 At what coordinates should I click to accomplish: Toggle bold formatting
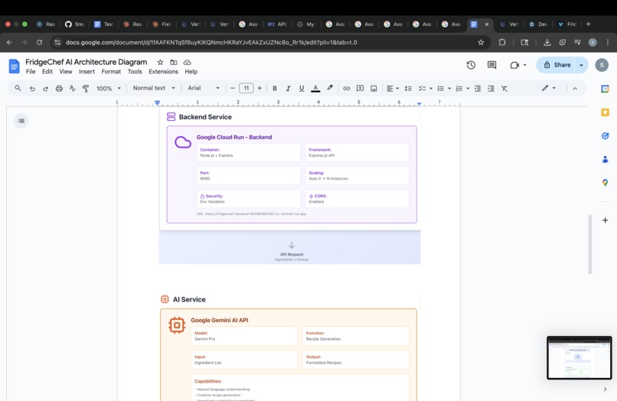pos(275,89)
